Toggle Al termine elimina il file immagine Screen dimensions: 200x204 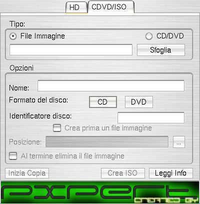point(13,156)
